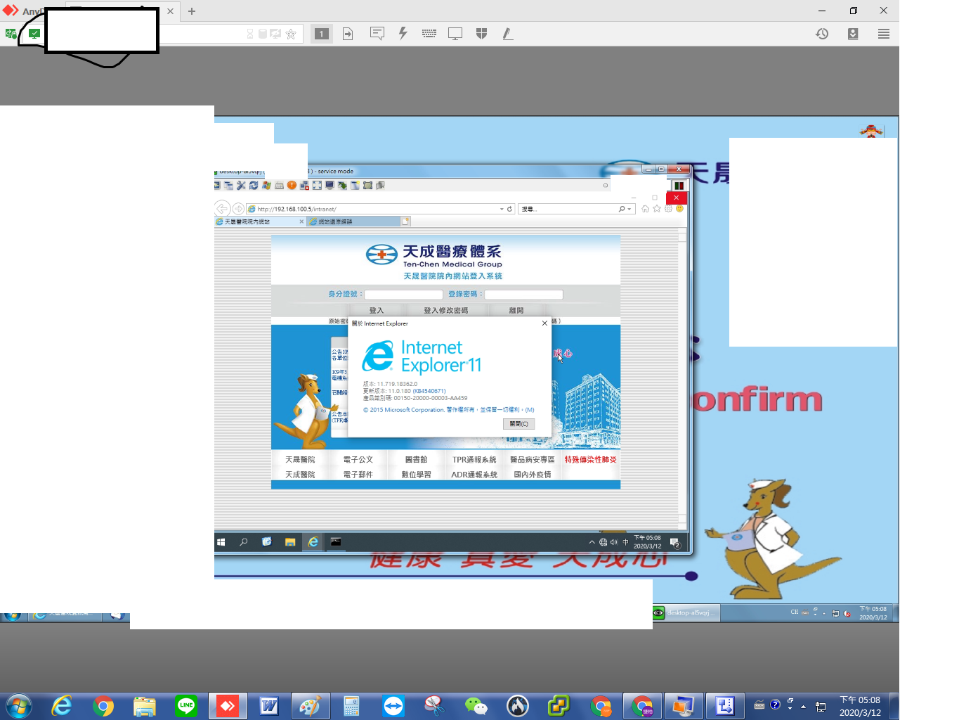Click 離開 exit button

(516, 310)
